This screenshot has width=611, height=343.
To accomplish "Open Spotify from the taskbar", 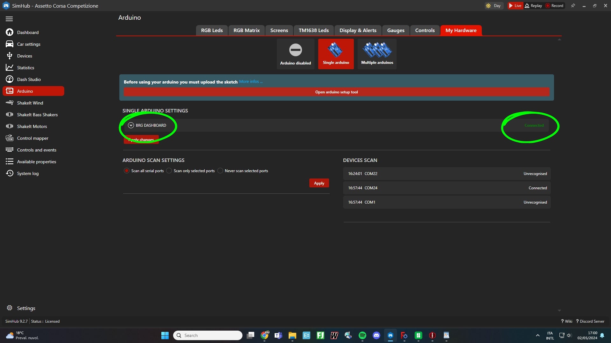I will [362, 335].
